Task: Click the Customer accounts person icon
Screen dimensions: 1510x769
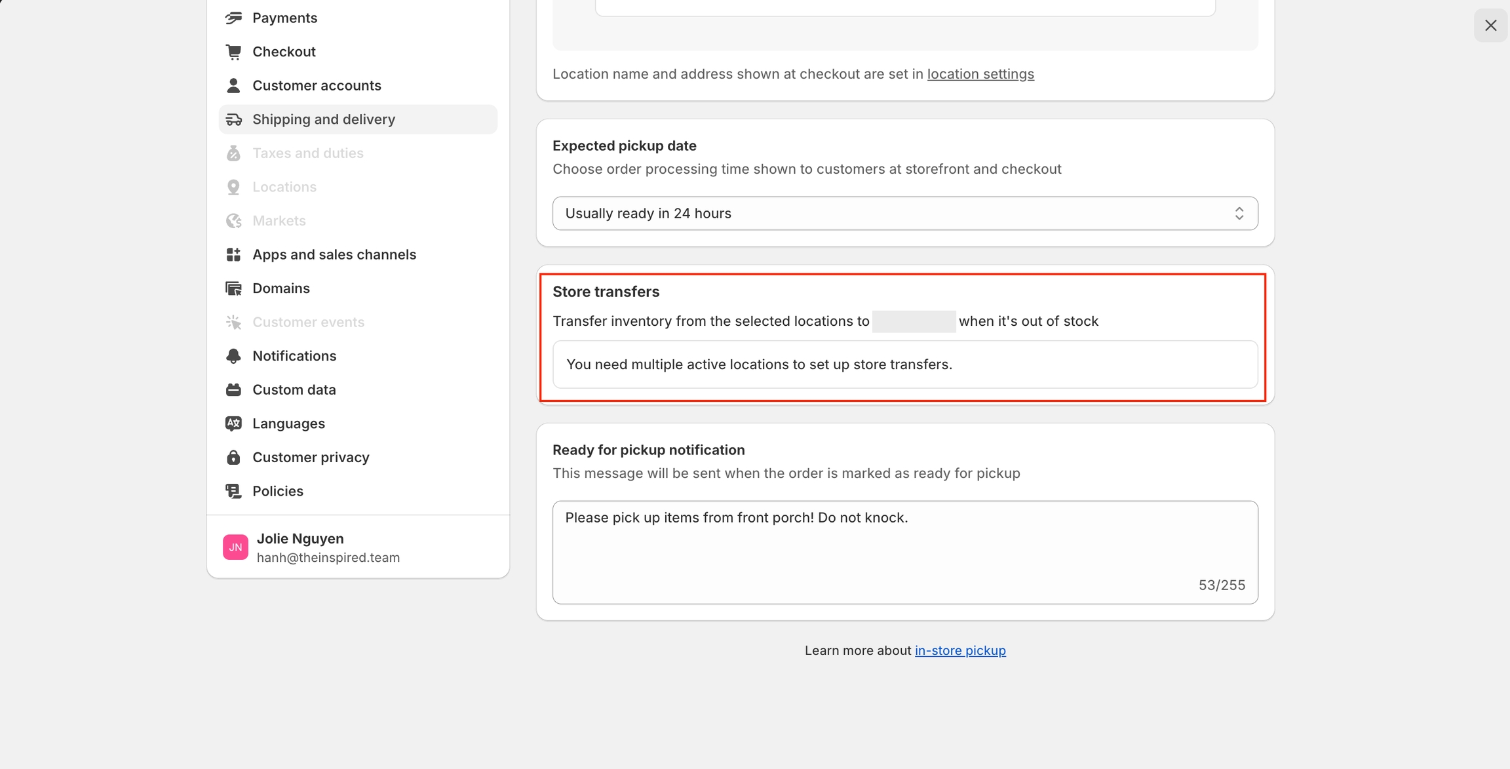Action: 233,85
